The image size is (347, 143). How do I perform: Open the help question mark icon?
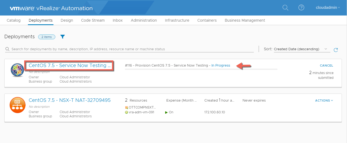(x=301, y=8)
